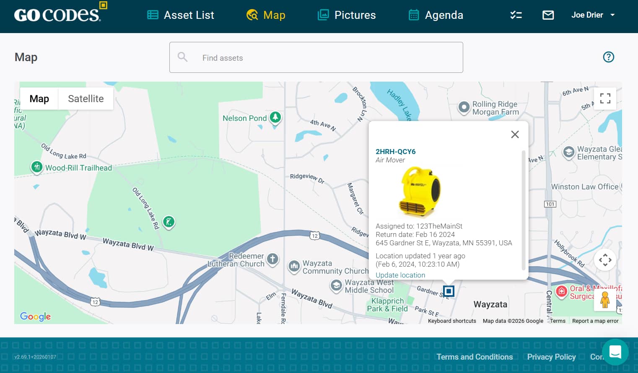Switch to the default Map view
Screen dimensions: 638x373
pyautogui.click(x=39, y=99)
